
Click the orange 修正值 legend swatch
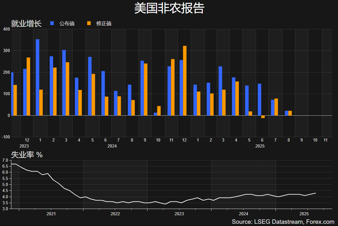coord(89,23)
